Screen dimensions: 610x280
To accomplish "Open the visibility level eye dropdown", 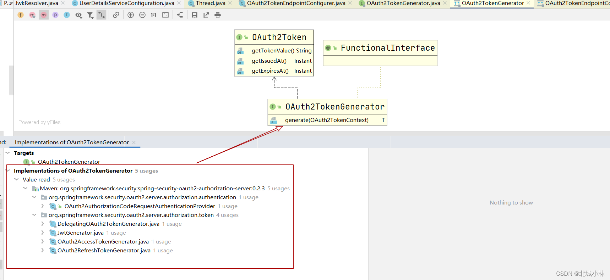I will tap(78, 15).
